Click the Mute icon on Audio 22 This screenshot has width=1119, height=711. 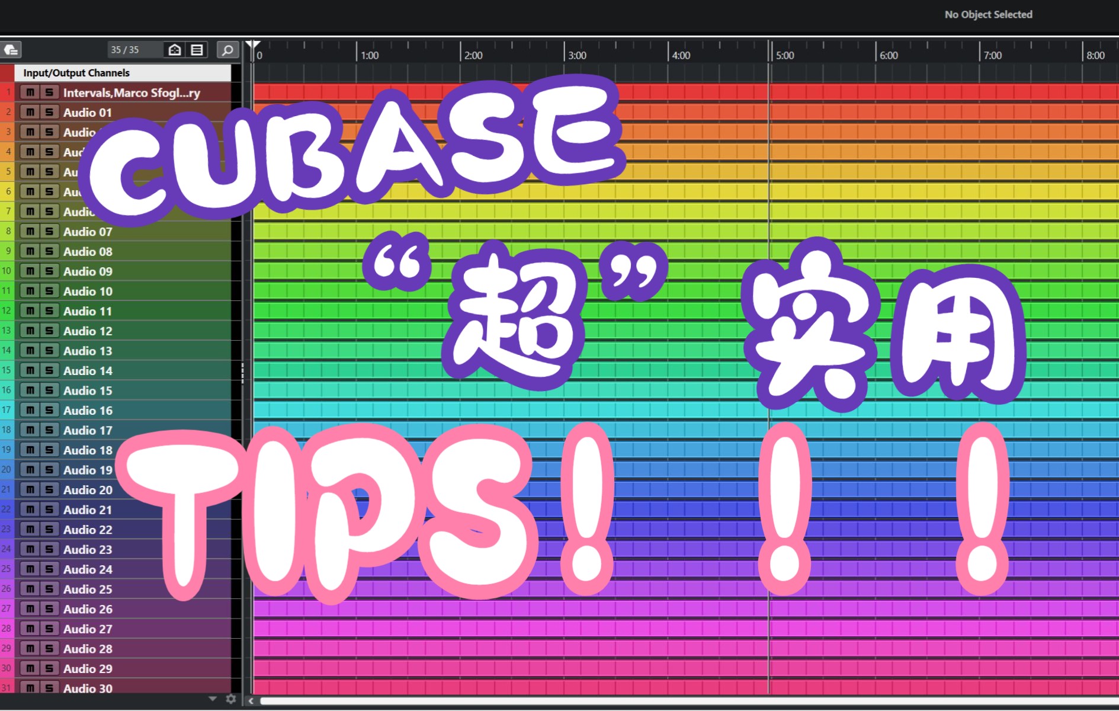click(30, 529)
